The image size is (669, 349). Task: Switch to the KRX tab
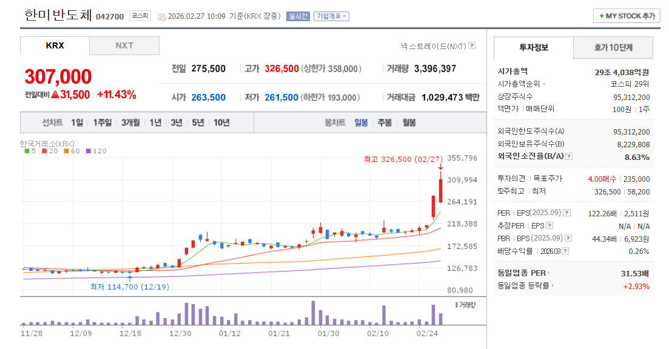pos(55,45)
